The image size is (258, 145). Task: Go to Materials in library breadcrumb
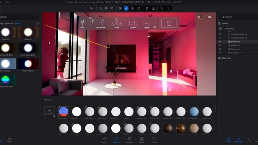[9, 23]
